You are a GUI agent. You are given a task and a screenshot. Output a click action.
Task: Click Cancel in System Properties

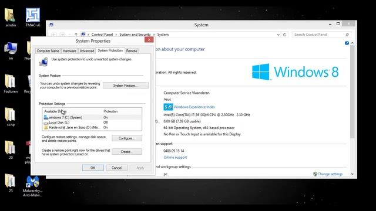pyautogui.click(x=116, y=168)
